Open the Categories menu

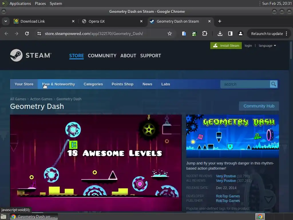(x=93, y=84)
